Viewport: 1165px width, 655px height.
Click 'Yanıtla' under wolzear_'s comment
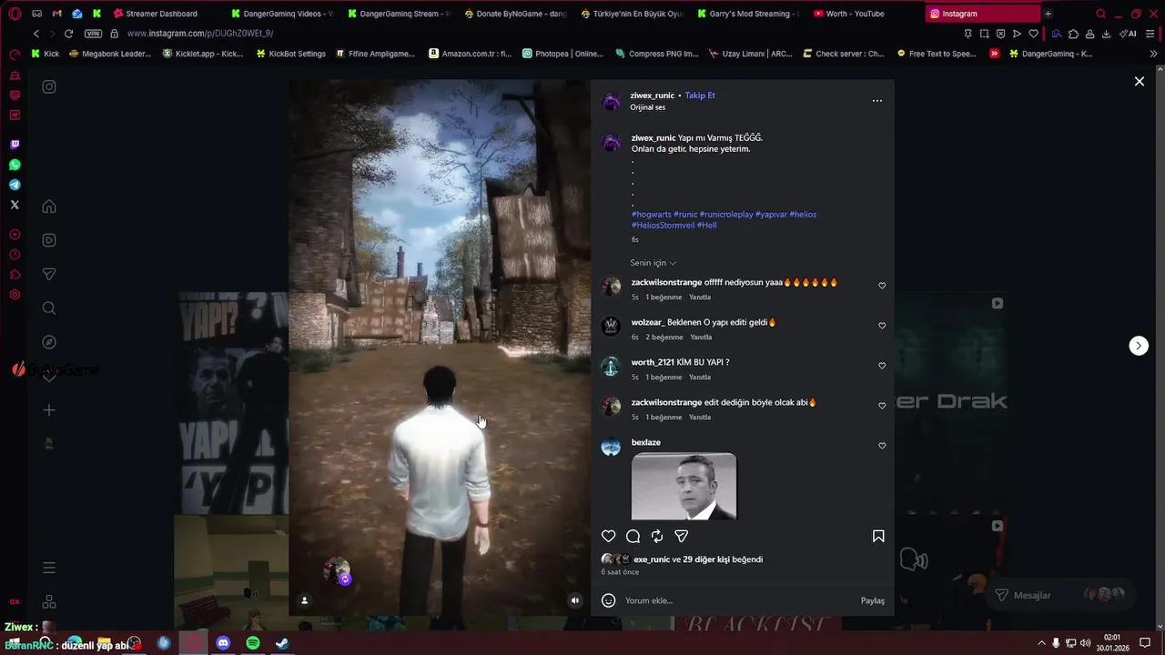701,338
